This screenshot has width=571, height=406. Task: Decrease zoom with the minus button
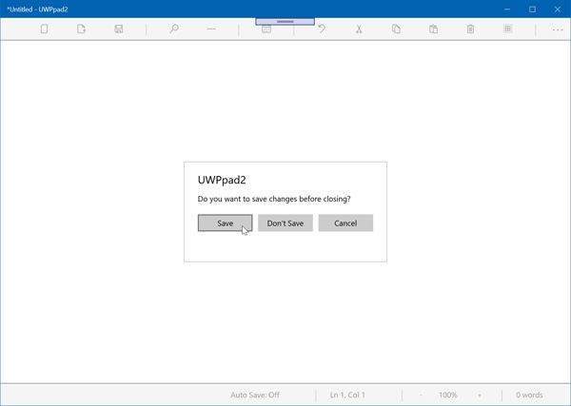pos(421,395)
